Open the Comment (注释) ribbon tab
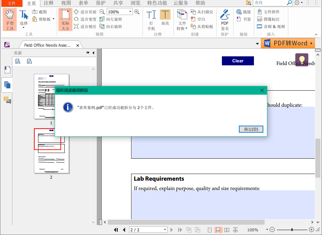Screen dimensions: 322x235 48,3
